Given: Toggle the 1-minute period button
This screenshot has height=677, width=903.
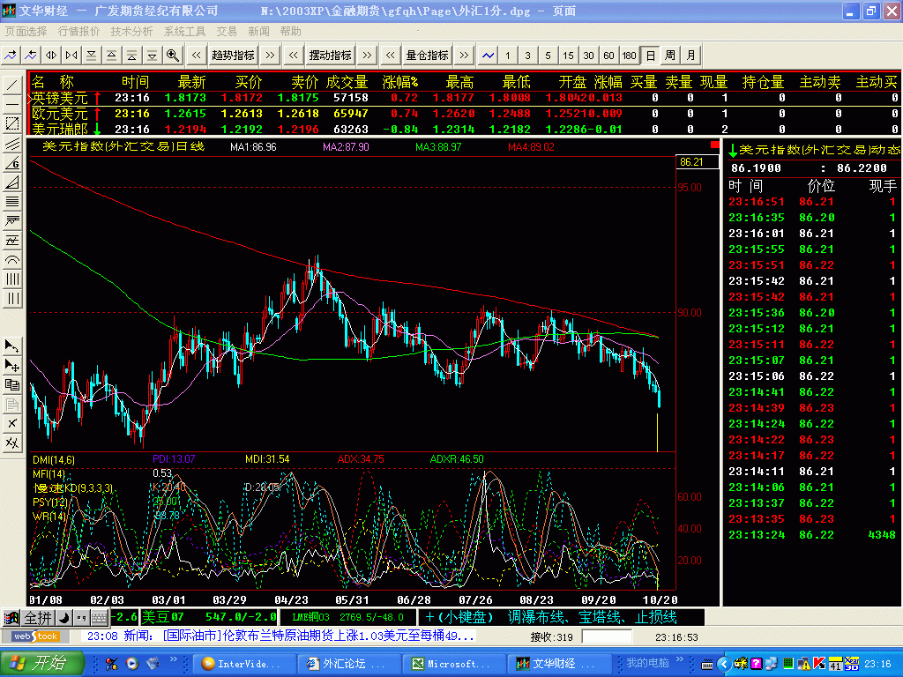Looking at the screenshot, I should click(x=507, y=56).
